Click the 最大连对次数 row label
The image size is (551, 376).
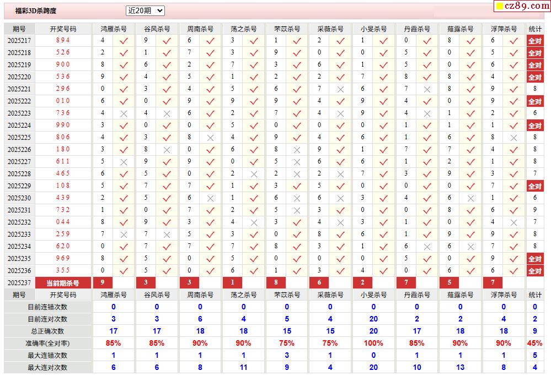pos(47,368)
